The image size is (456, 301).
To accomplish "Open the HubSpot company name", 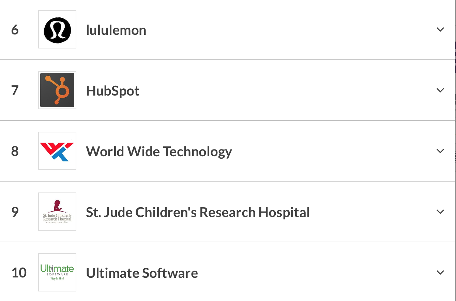I will tap(113, 91).
